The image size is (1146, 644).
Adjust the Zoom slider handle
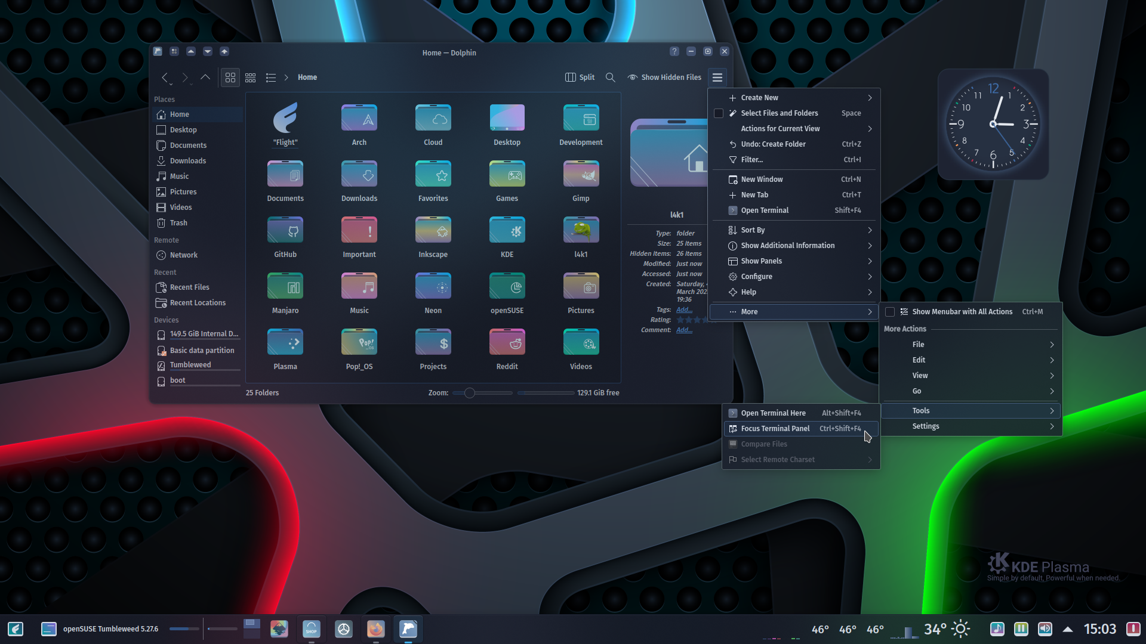tap(470, 393)
